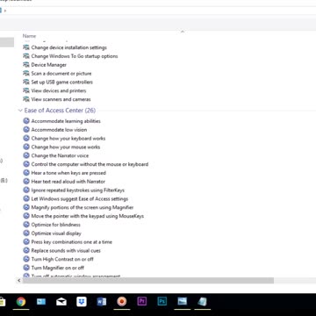Screen dimensions: 316x316
Task: Open the Mail app on the taskbar
Action: tap(61, 302)
